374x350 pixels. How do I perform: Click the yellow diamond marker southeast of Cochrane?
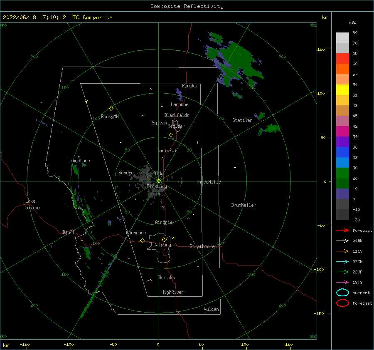[142, 240]
